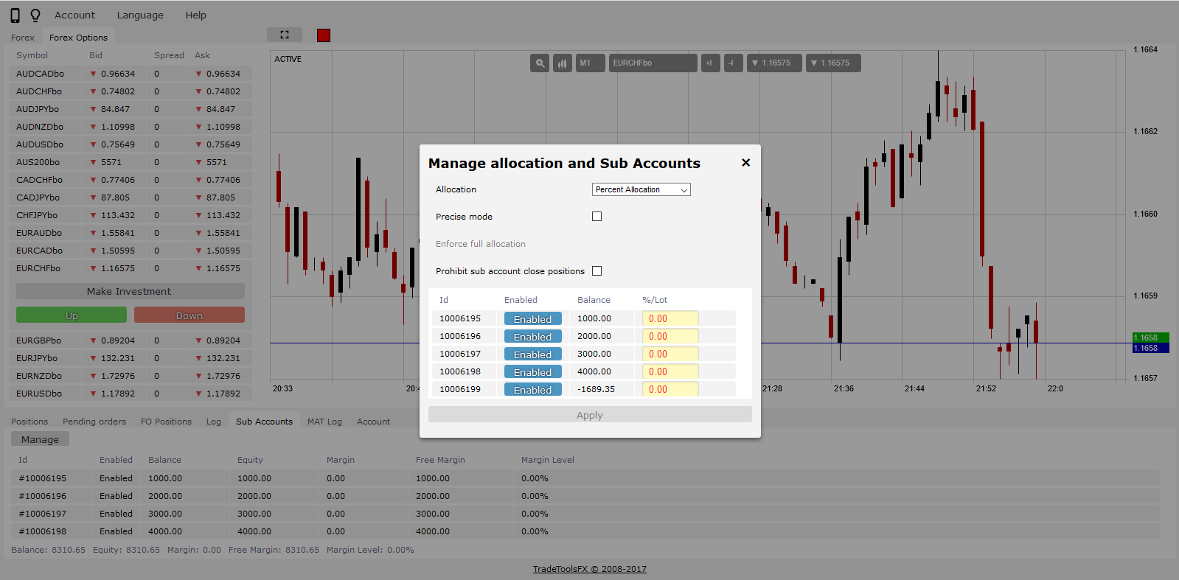Click %/Lot input field for account 10006195
Image resolution: width=1179 pixels, height=580 pixels.
click(670, 319)
